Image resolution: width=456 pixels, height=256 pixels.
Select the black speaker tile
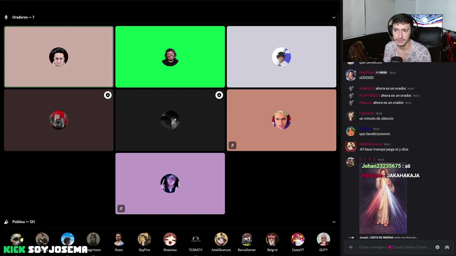click(170, 120)
